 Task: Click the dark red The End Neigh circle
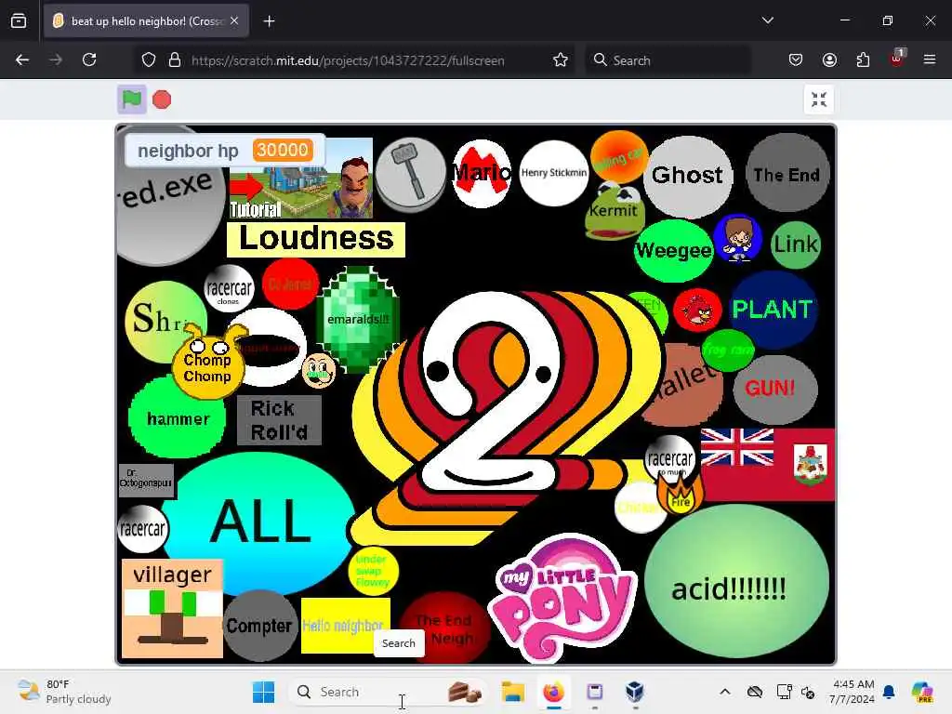coord(446,628)
